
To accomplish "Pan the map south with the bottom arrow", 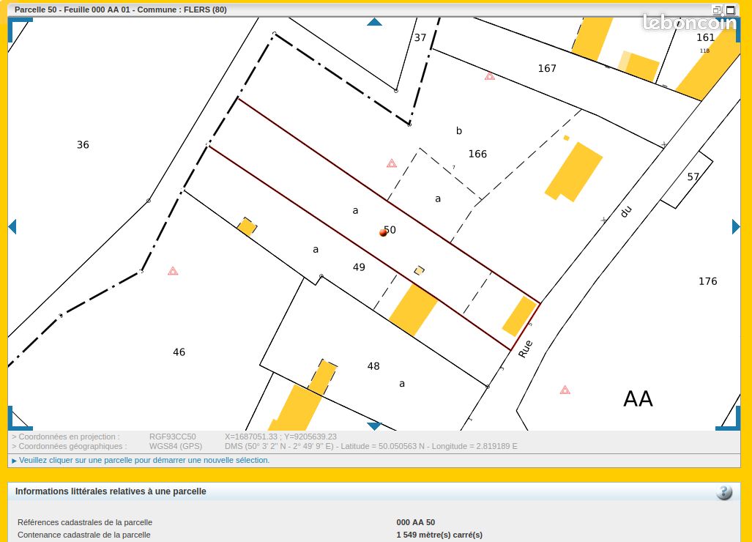I will [374, 426].
